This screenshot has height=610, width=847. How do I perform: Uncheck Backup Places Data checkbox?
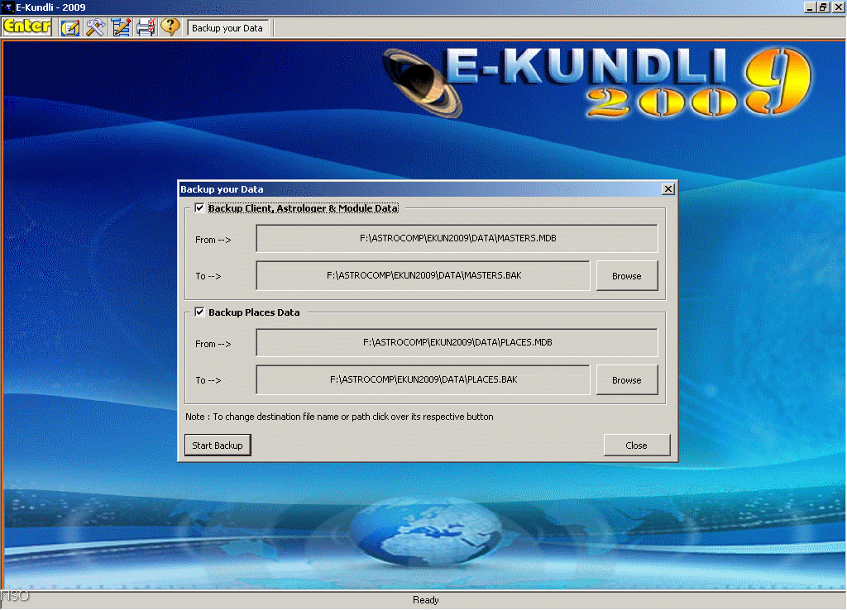click(x=199, y=312)
